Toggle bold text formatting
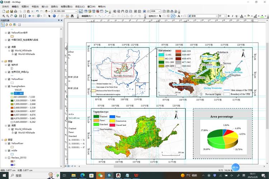The width and height of the screenshot is (269, 179). (x=228, y=16)
